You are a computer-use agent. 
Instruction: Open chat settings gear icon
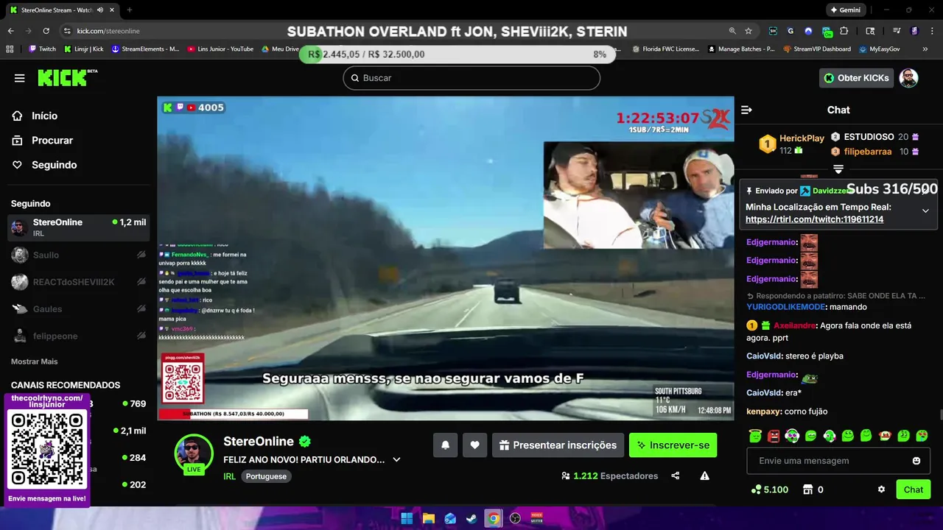point(881,490)
